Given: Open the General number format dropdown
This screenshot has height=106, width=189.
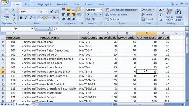Looking at the screenshot, I should coord(101,10).
